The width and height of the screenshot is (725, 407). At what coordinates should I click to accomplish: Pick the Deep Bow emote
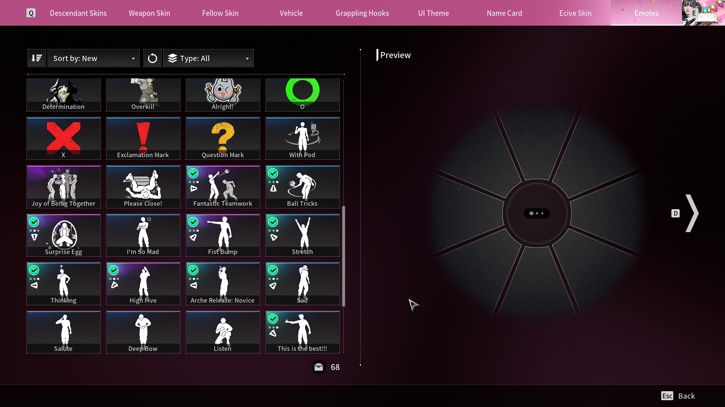pos(143,332)
